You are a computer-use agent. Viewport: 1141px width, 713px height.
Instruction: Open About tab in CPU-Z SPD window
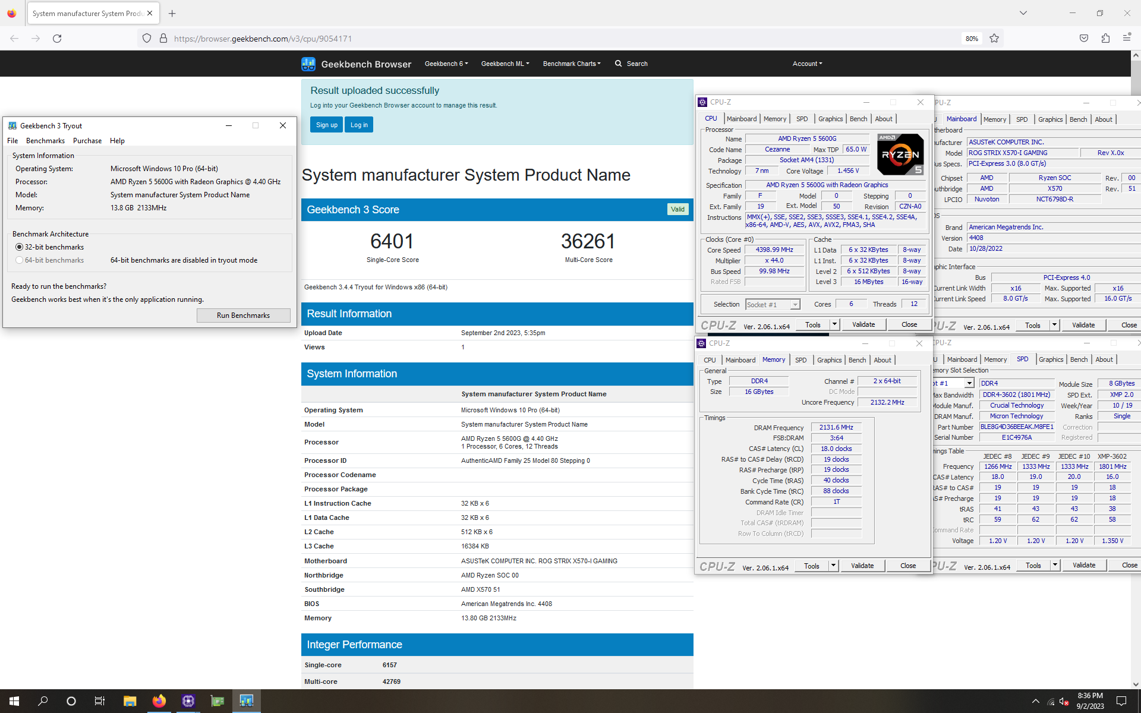click(1104, 359)
